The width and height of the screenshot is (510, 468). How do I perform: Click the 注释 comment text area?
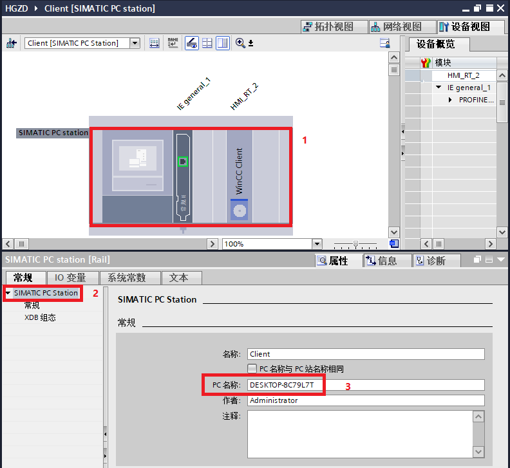360,434
